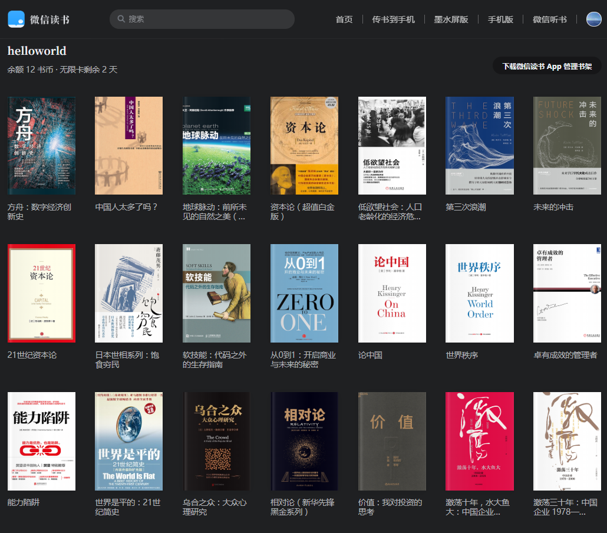Click title 低欲望社会：人口老龄化
Viewport: 607px width, 533px height.
point(390,212)
